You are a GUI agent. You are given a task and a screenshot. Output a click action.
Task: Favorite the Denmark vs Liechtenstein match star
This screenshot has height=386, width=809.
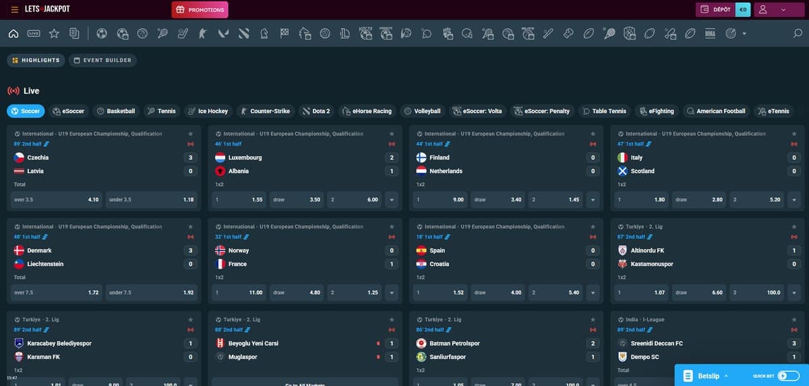point(191,227)
